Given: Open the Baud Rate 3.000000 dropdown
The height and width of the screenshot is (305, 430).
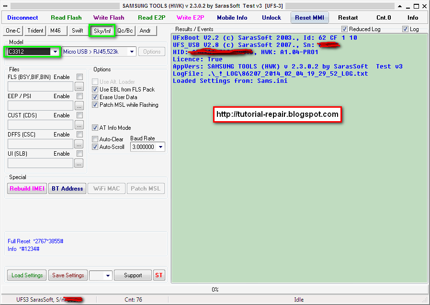Looking at the screenshot, I should (160, 147).
